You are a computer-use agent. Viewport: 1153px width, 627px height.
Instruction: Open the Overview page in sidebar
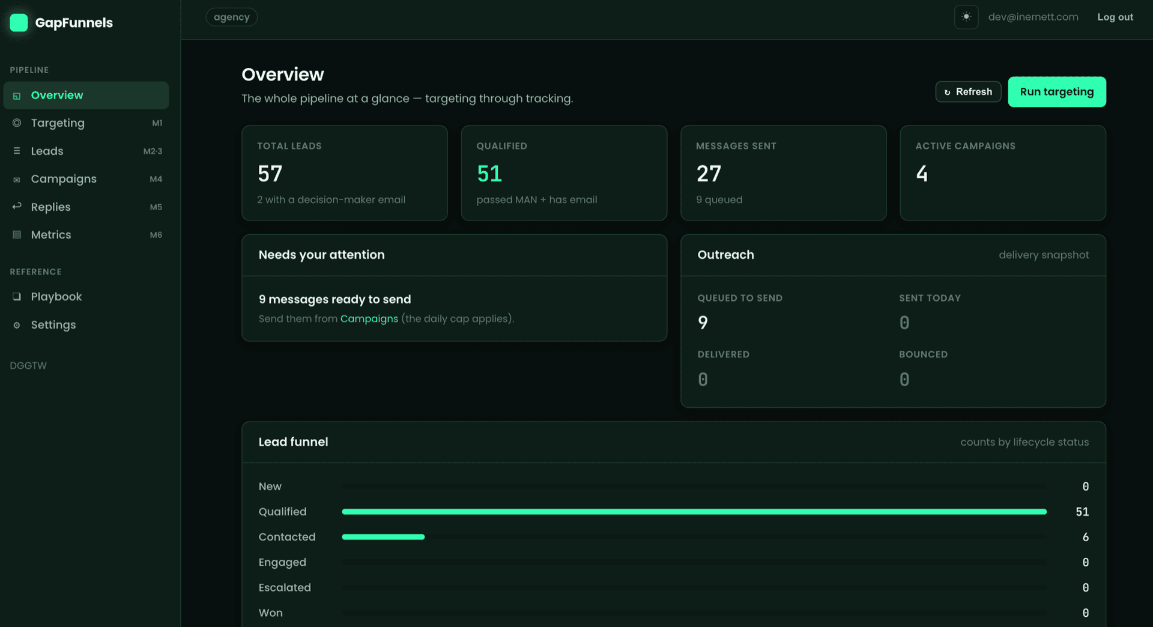click(86, 95)
